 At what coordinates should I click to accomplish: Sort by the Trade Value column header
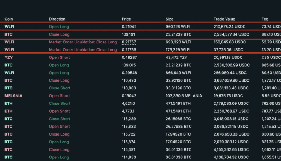224,19
